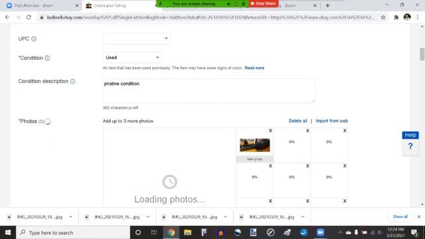Select the main photo thumbnail

tap(255, 145)
